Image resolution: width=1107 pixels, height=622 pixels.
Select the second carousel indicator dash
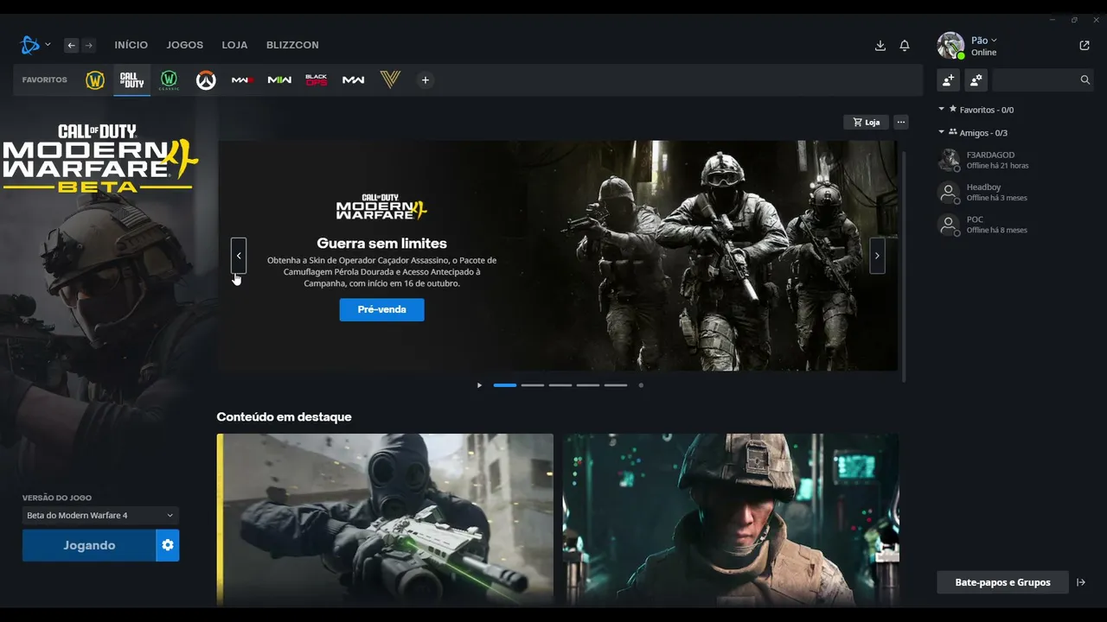point(533,385)
